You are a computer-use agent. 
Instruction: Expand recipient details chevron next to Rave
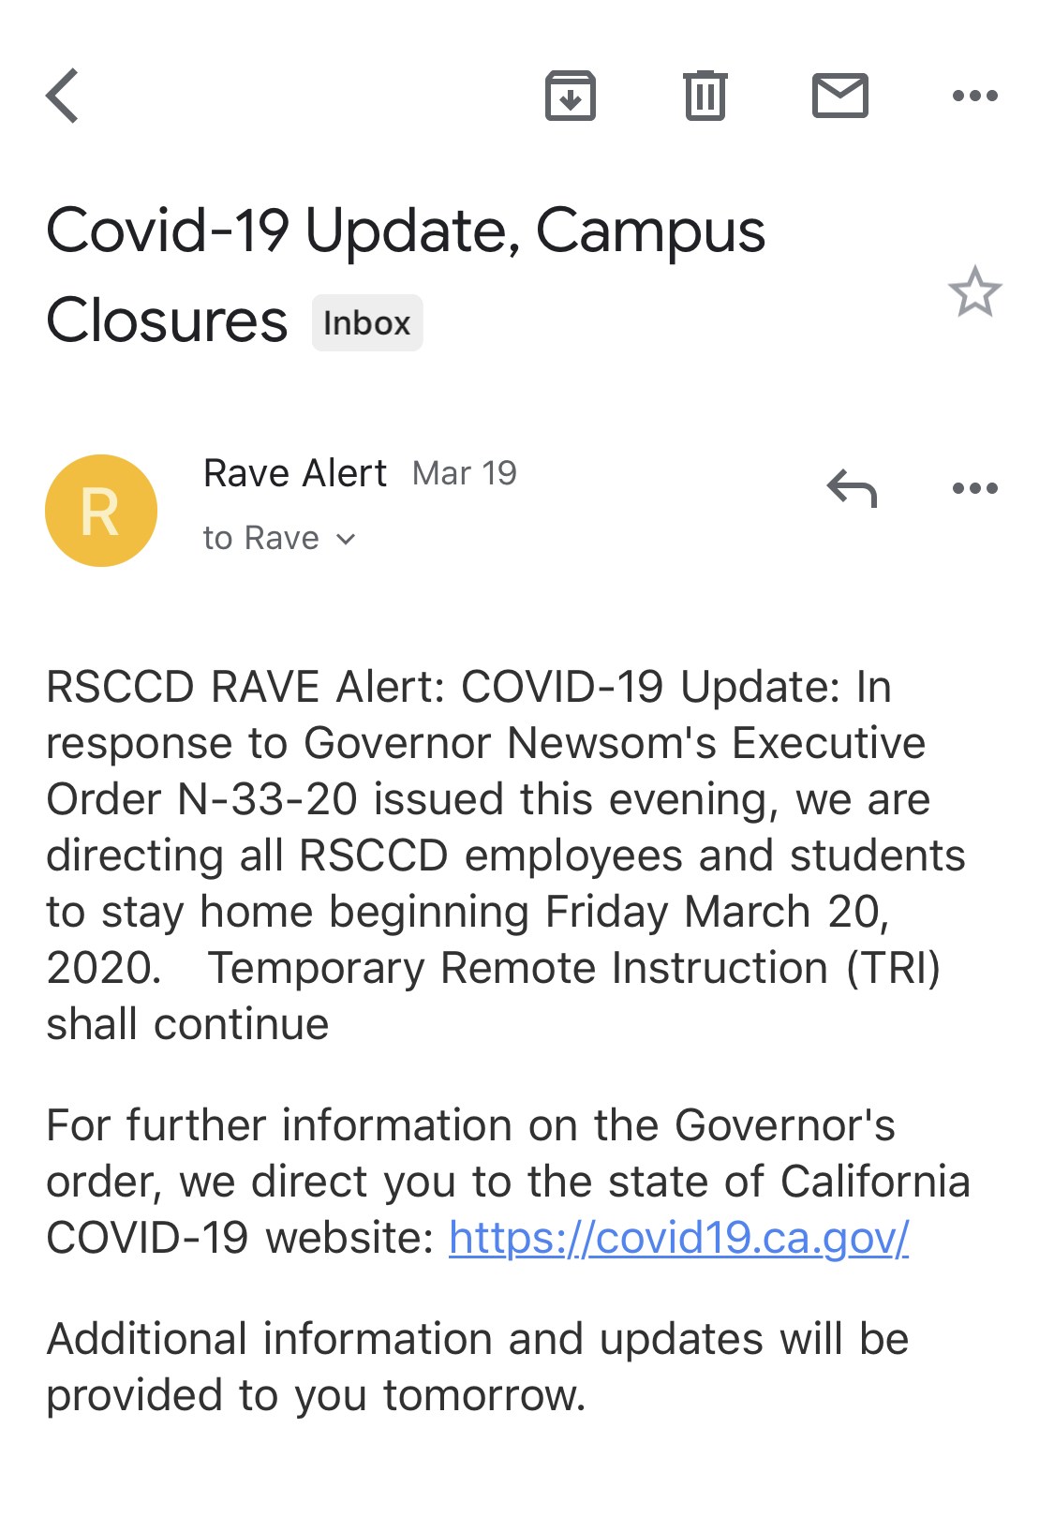point(346,539)
